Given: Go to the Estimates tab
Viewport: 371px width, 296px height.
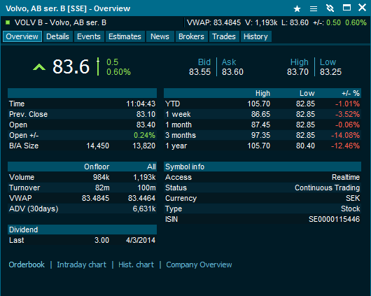Looking at the screenshot, I should tap(125, 36).
